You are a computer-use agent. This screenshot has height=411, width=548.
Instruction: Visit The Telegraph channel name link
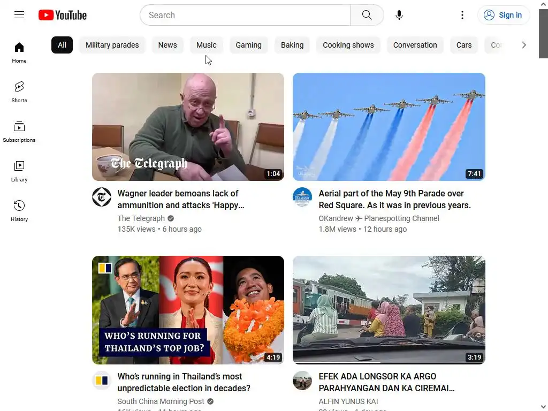(141, 218)
